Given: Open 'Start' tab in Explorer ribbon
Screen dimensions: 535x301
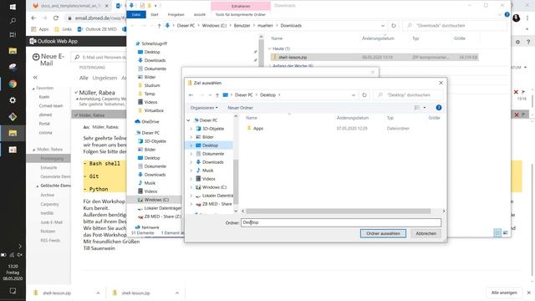Looking at the screenshot, I should pyautogui.click(x=155, y=15).
